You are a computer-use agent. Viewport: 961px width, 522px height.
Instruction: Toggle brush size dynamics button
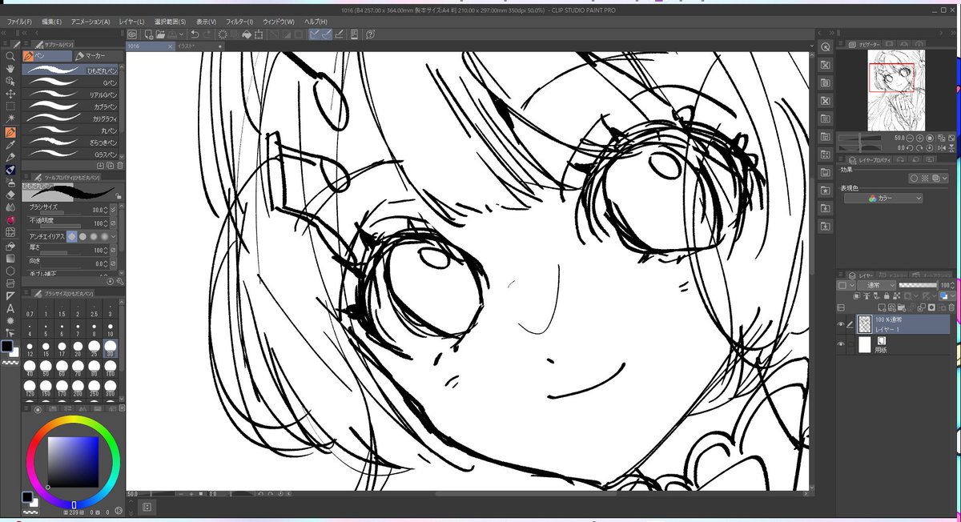tap(113, 210)
